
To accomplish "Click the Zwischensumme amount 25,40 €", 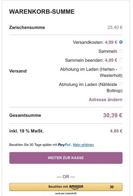I will click(115, 27).
